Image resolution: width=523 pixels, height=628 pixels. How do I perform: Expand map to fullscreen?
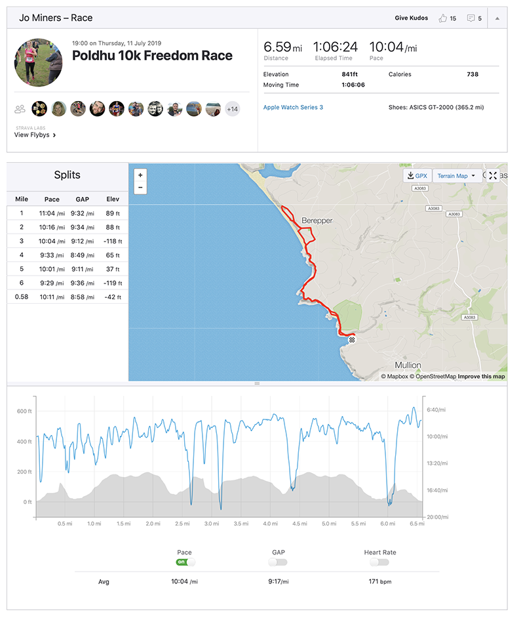[493, 176]
